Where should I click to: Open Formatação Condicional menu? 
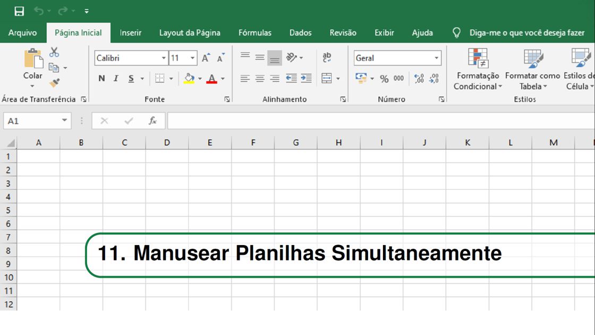[x=478, y=69]
